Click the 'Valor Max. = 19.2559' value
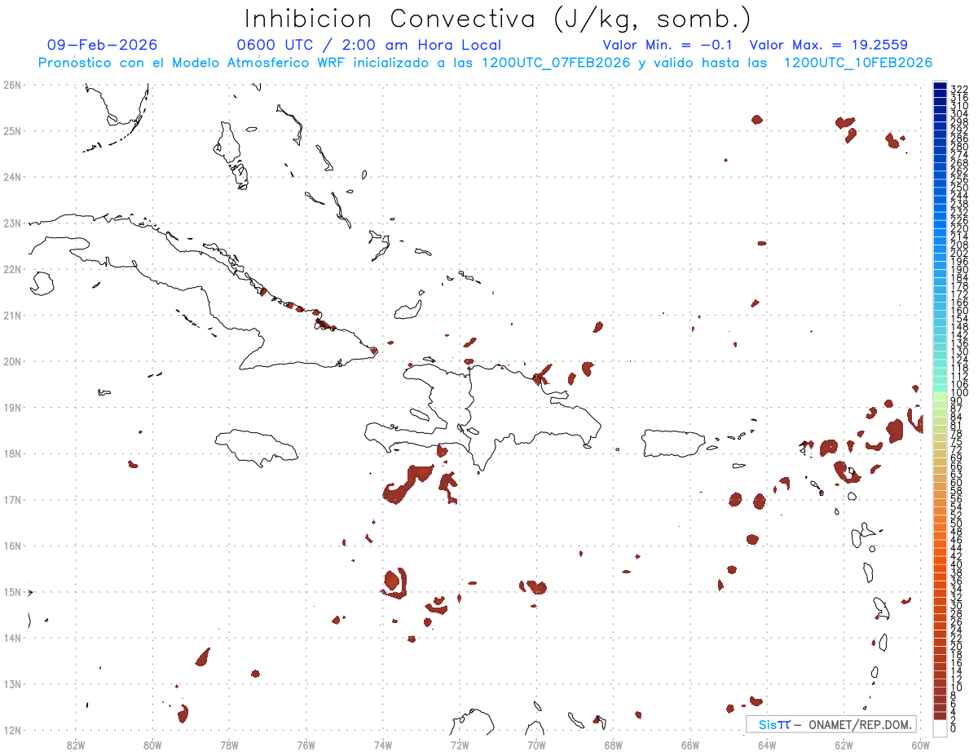 click(828, 45)
